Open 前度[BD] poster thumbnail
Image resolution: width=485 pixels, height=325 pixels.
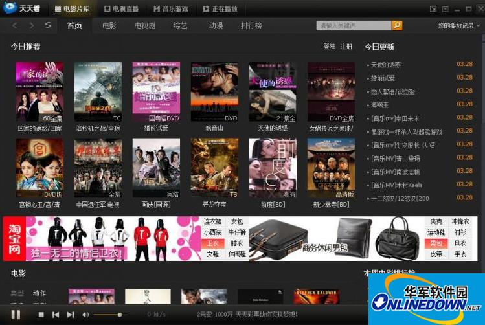pyautogui.click(x=273, y=168)
